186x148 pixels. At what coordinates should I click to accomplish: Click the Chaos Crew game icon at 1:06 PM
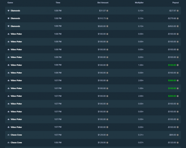click(x=9, y=142)
